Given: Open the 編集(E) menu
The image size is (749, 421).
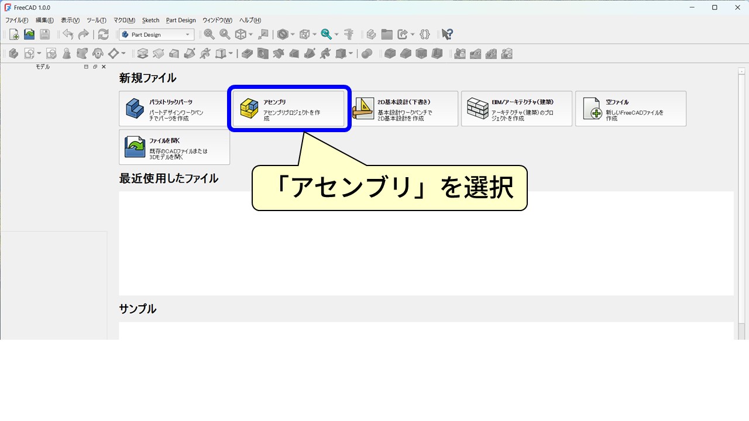Looking at the screenshot, I should pos(44,20).
